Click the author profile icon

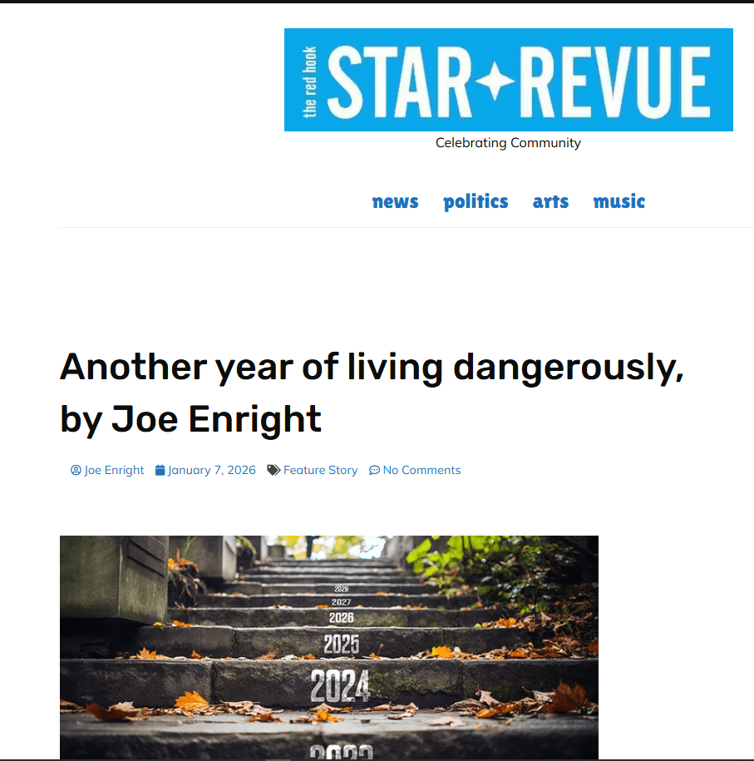point(76,470)
